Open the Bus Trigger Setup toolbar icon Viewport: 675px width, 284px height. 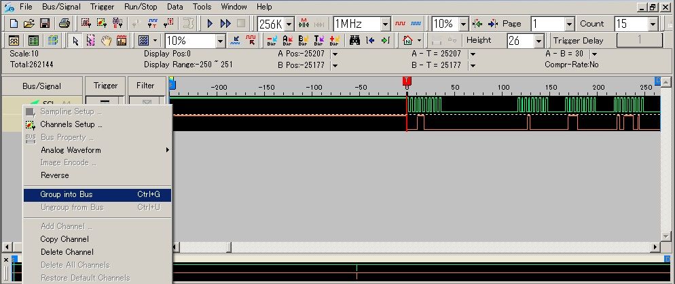click(117, 23)
